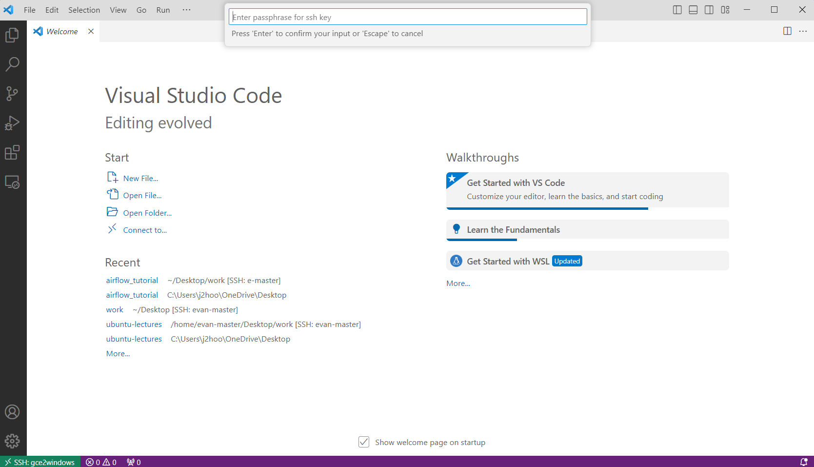Image resolution: width=814 pixels, height=467 pixels.
Task: Open the Edit menu
Action: coord(52,10)
